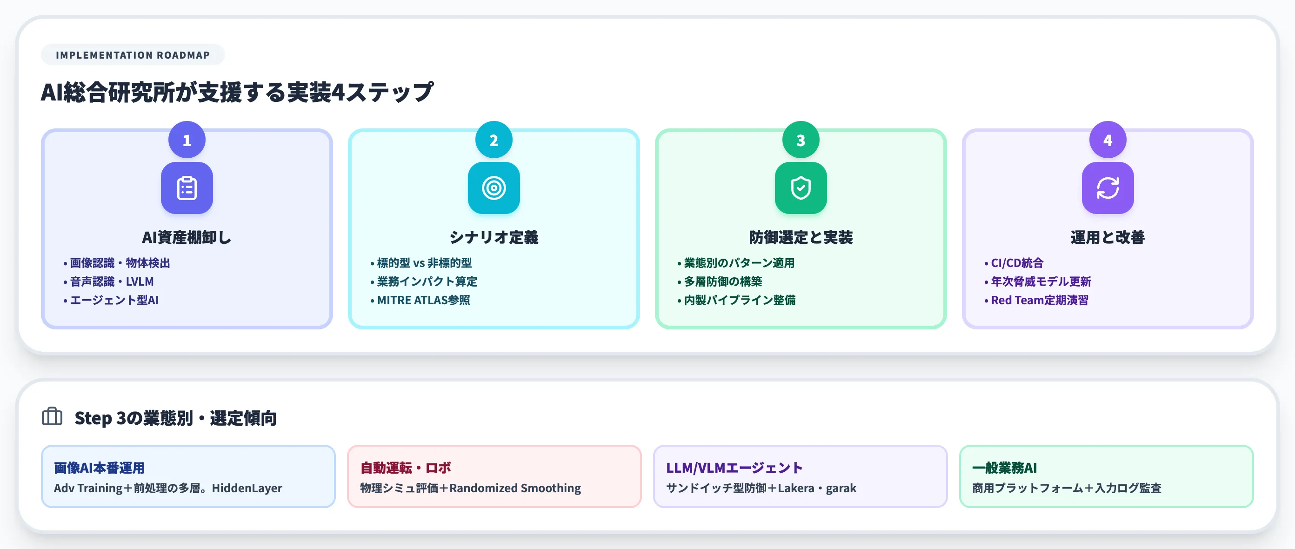Click the clipboard icon for AI資産棚卸し

point(187,188)
